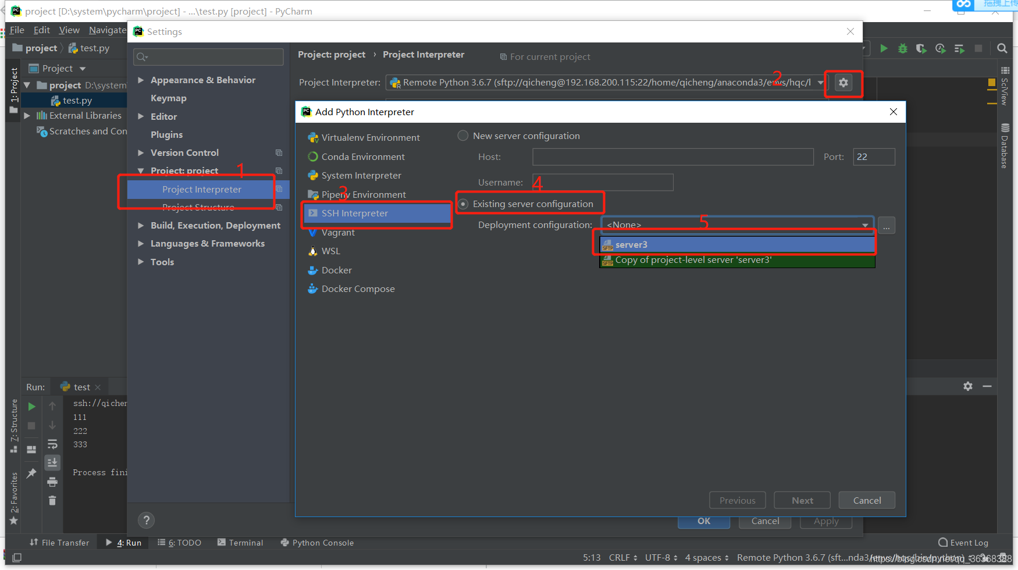Click Run with Coverage icon in toolbar
Screen dimensions: 1018x570
point(921,48)
